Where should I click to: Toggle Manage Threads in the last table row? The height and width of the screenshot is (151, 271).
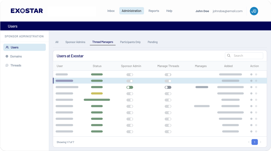point(168,132)
